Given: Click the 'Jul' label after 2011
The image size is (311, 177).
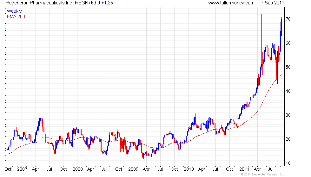Looking at the screenshot, I should click(x=271, y=169).
